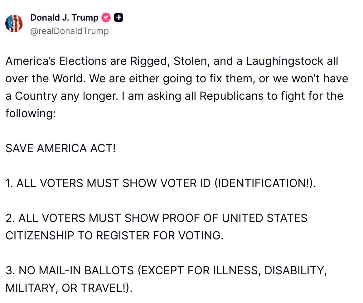Click the 'NO MAIL-IN BALLOTS' line
363x303 pixels.
pyautogui.click(x=77, y=270)
